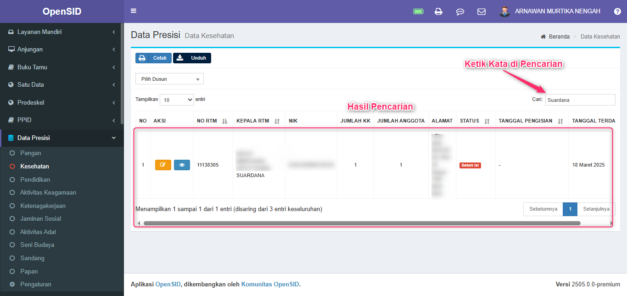Open the Pilih Dusun dropdown
Viewport: 627px width, 296px height.
[x=169, y=79]
